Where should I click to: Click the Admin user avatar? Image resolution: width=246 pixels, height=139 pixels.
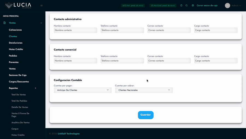pos(227,6)
